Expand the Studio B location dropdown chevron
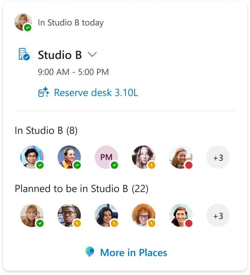250x275 pixels. 92,54
